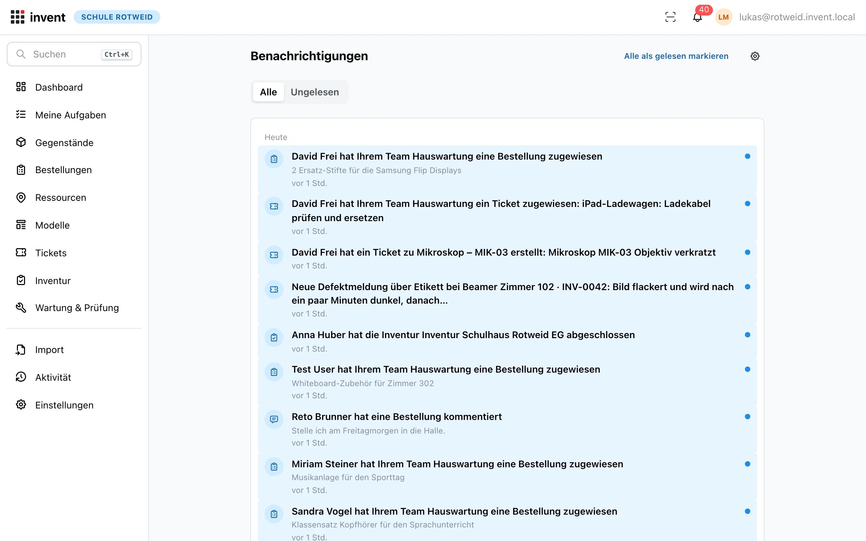Click unread dot on Beamer Zimmer 102 notification
This screenshot has width=866, height=541.
(x=748, y=287)
